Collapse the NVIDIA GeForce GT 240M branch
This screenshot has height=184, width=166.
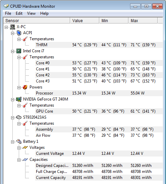pos(12,100)
